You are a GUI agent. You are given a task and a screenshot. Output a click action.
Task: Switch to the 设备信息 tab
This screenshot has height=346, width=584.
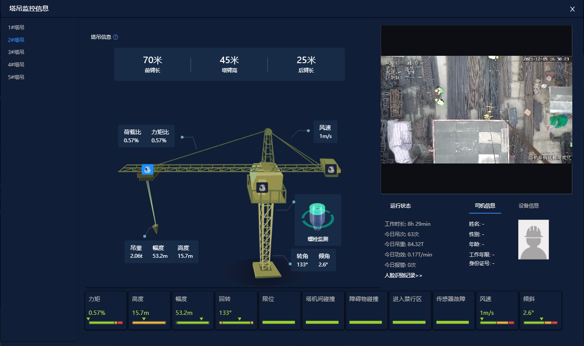[x=529, y=206]
